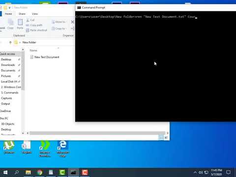Image resolution: width=236 pixels, height=177 pixels.
Task: Open the red Camtasia recorder taskbar icon
Action: 85,173
